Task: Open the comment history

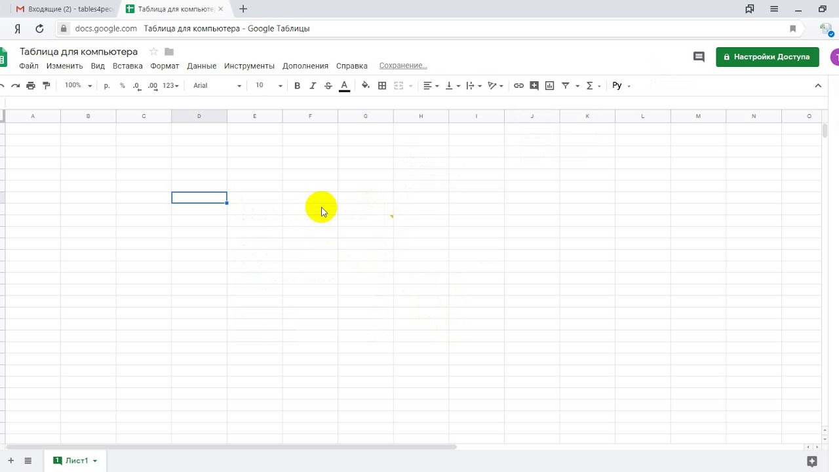Action: click(699, 57)
